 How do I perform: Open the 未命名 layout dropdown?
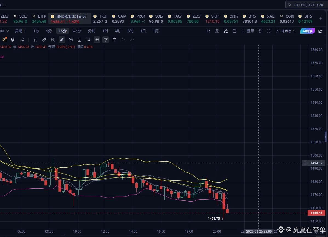pos(286,31)
